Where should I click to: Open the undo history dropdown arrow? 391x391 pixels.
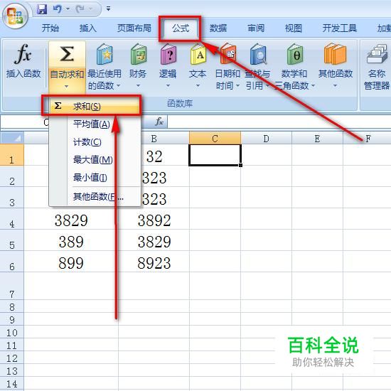[68, 9]
